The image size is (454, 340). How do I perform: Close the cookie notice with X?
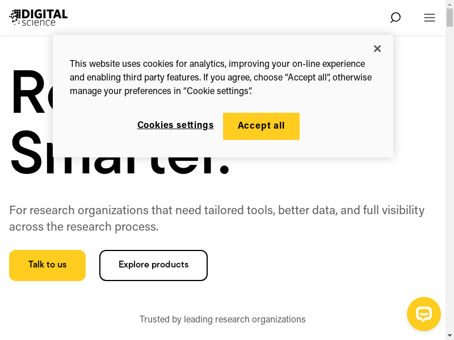(377, 49)
